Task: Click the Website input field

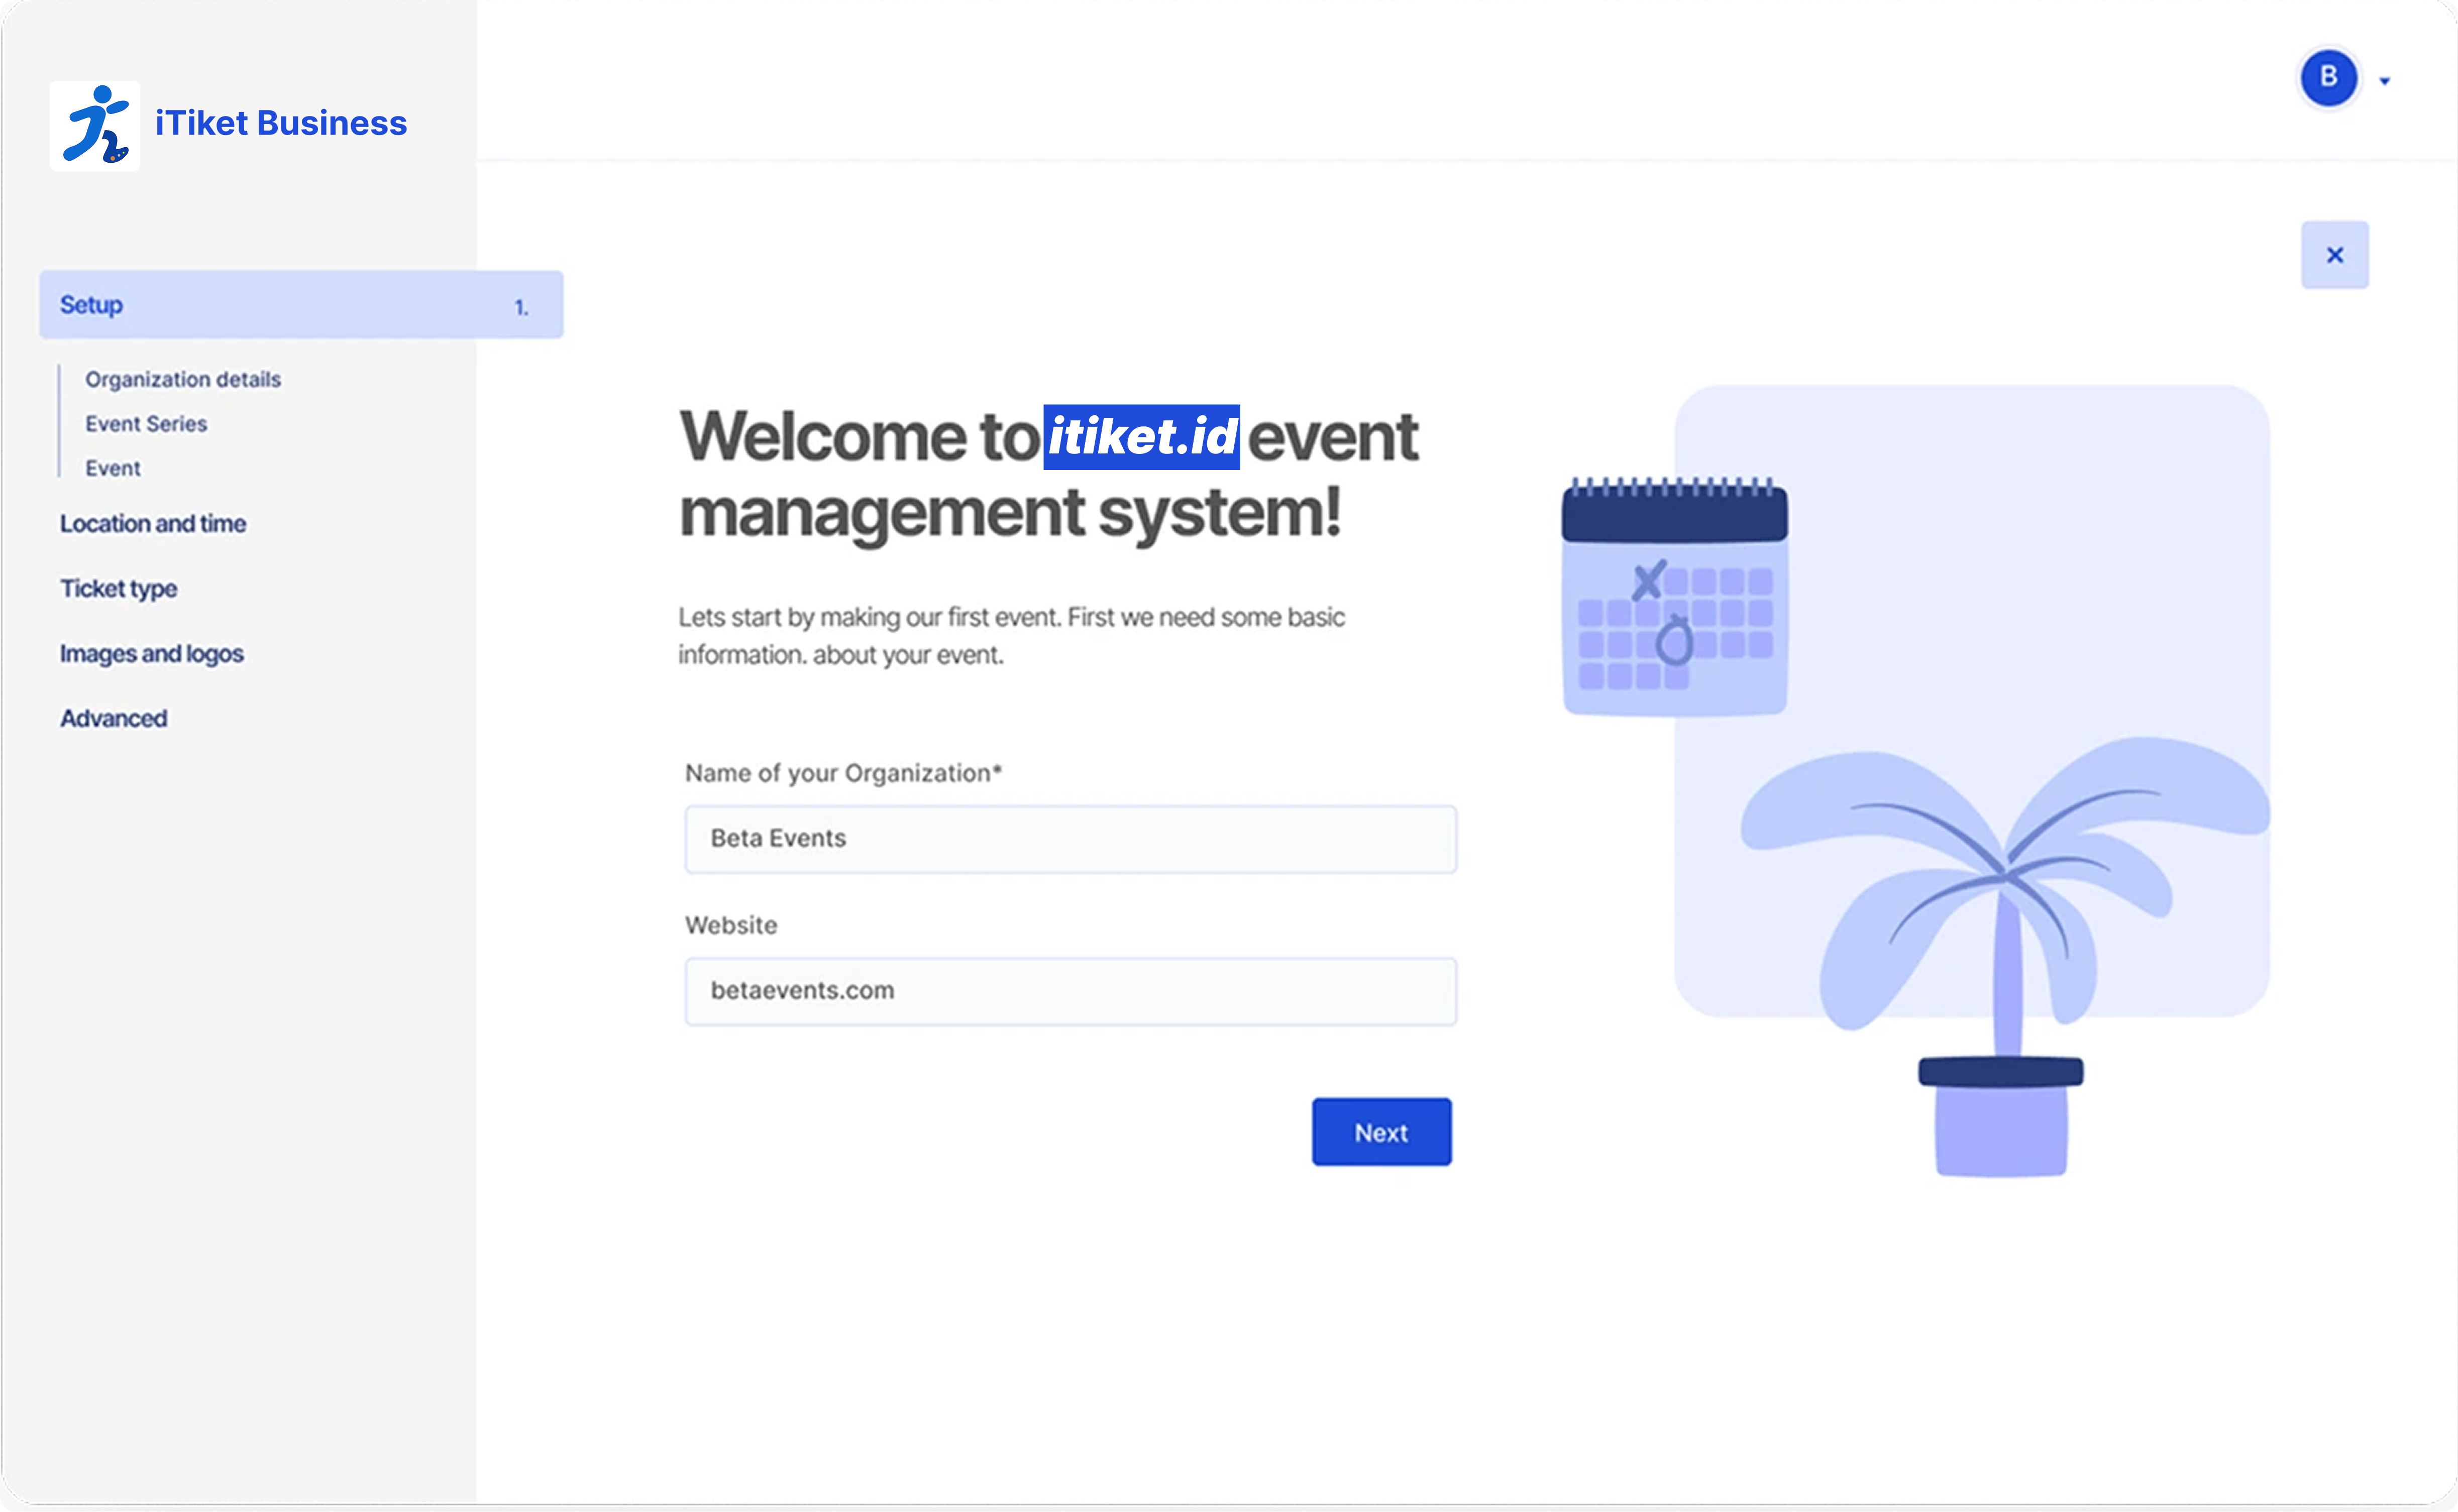Action: point(1071,991)
